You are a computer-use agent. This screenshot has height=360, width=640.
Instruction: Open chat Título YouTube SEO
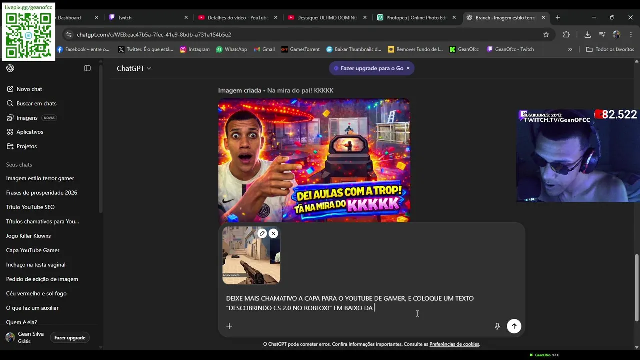pos(30,207)
